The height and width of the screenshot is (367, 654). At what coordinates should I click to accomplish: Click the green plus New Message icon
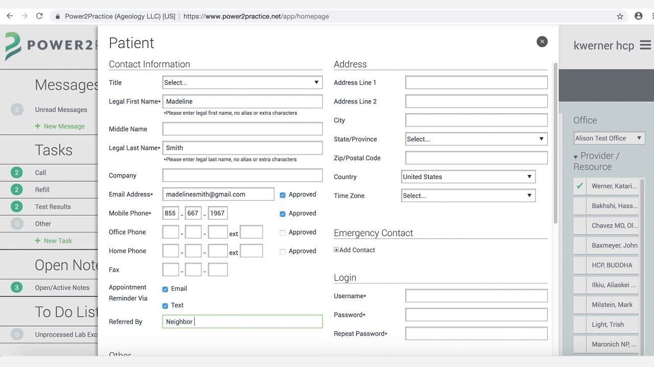(37, 126)
